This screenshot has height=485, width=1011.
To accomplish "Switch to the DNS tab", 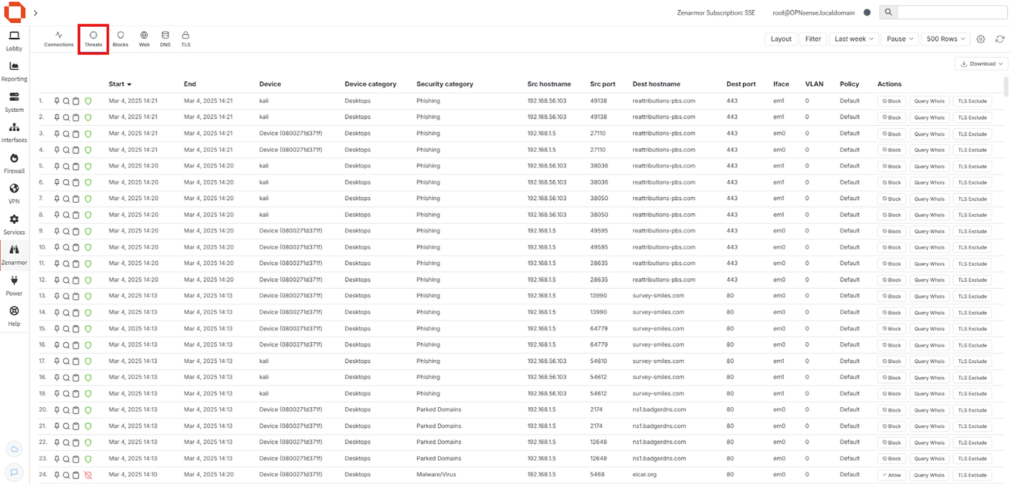I will [165, 39].
